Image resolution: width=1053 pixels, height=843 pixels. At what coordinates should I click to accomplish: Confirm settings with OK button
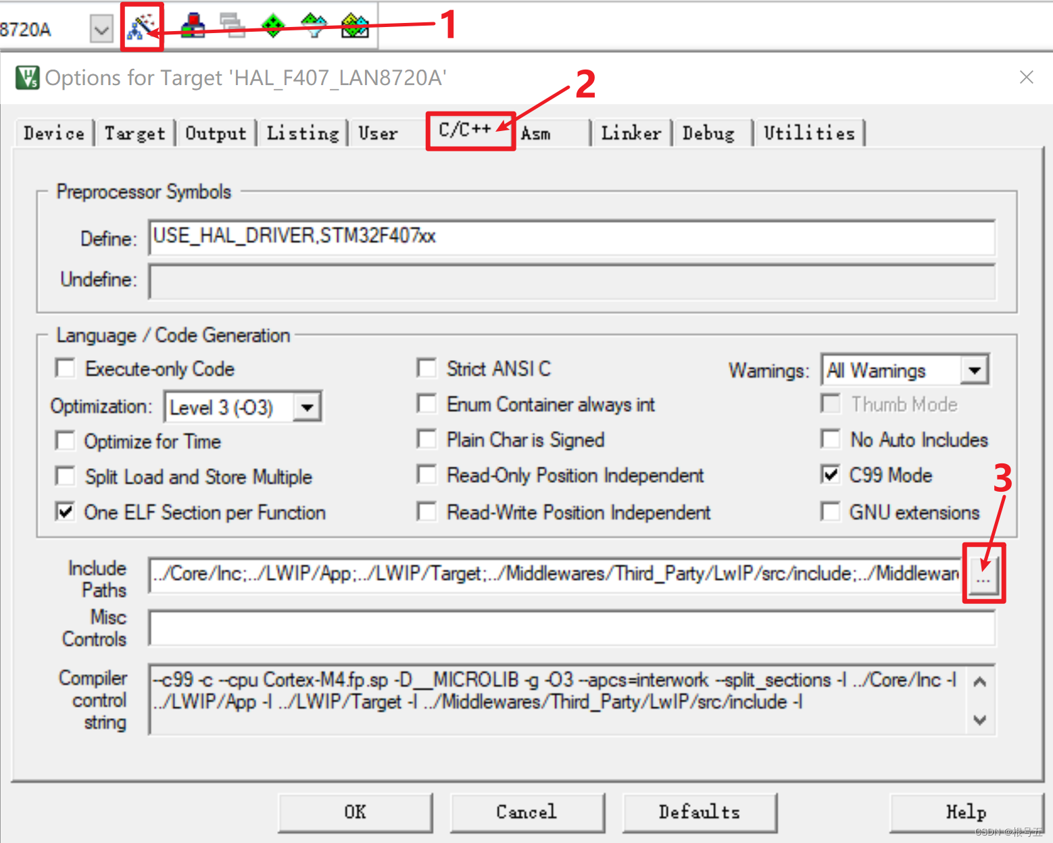click(356, 812)
